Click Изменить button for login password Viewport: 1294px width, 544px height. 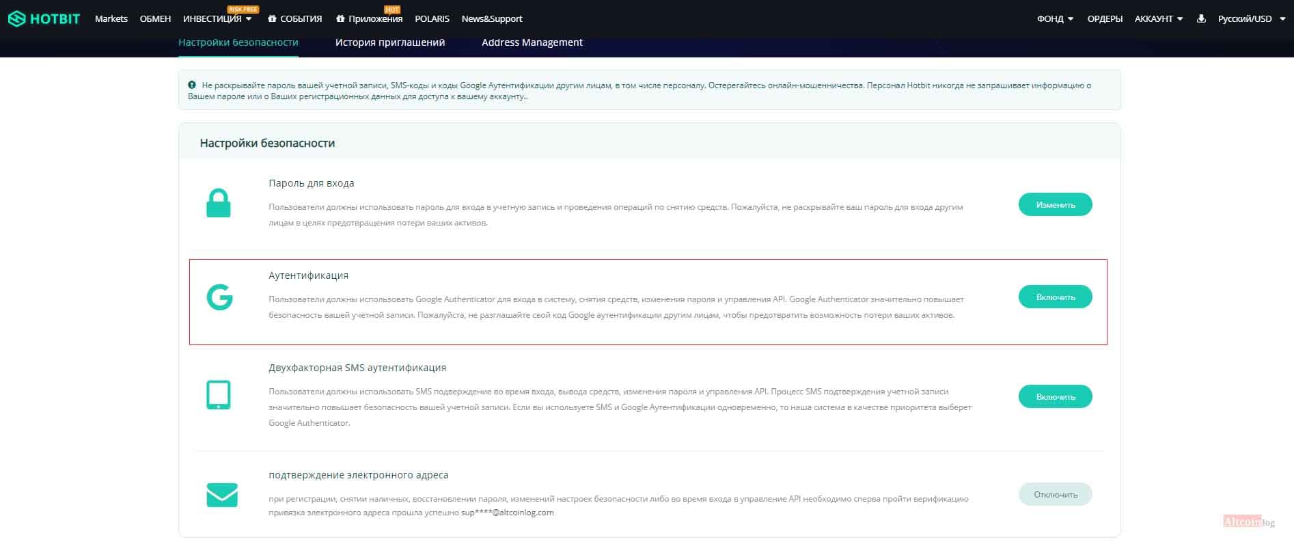tap(1055, 204)
